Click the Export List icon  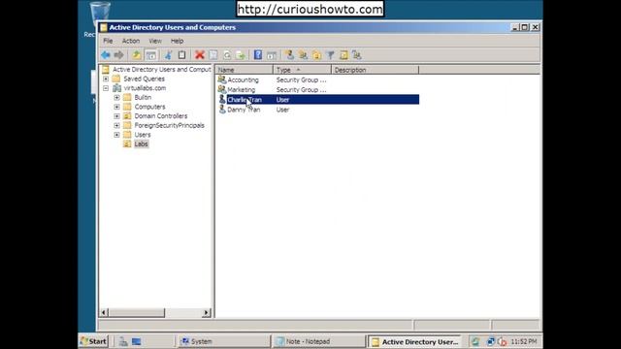(x=241, y=55)
